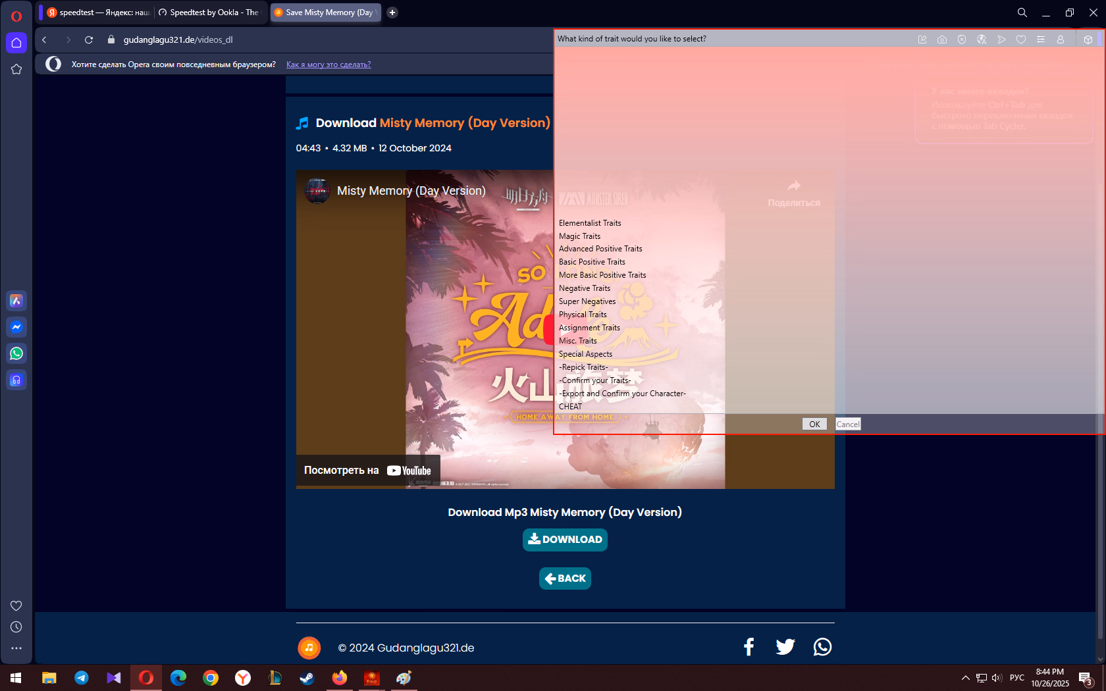Open Easy Setup sliders icon
Screen dimensions: 1106x691
1041,39
